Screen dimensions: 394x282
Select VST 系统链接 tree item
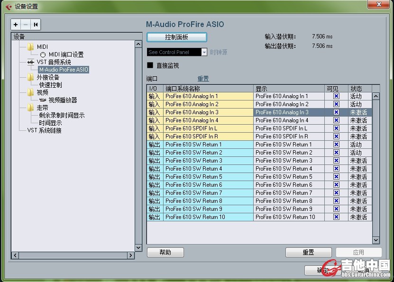pyautogui.click(x=44, y=130)
